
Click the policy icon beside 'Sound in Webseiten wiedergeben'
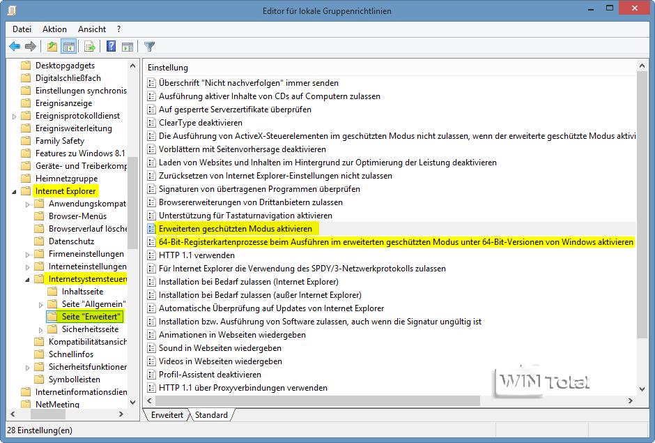[x=151, y=348]
